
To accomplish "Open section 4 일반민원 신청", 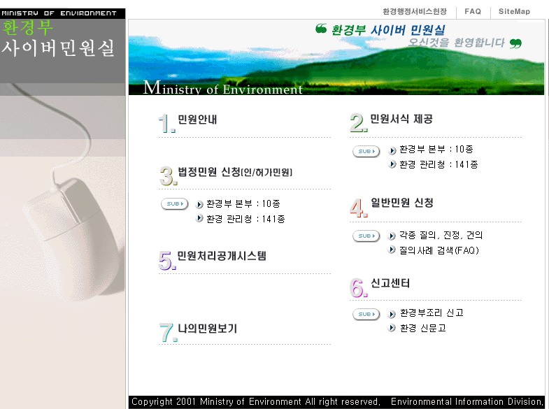I will click(x=402, y=203).
